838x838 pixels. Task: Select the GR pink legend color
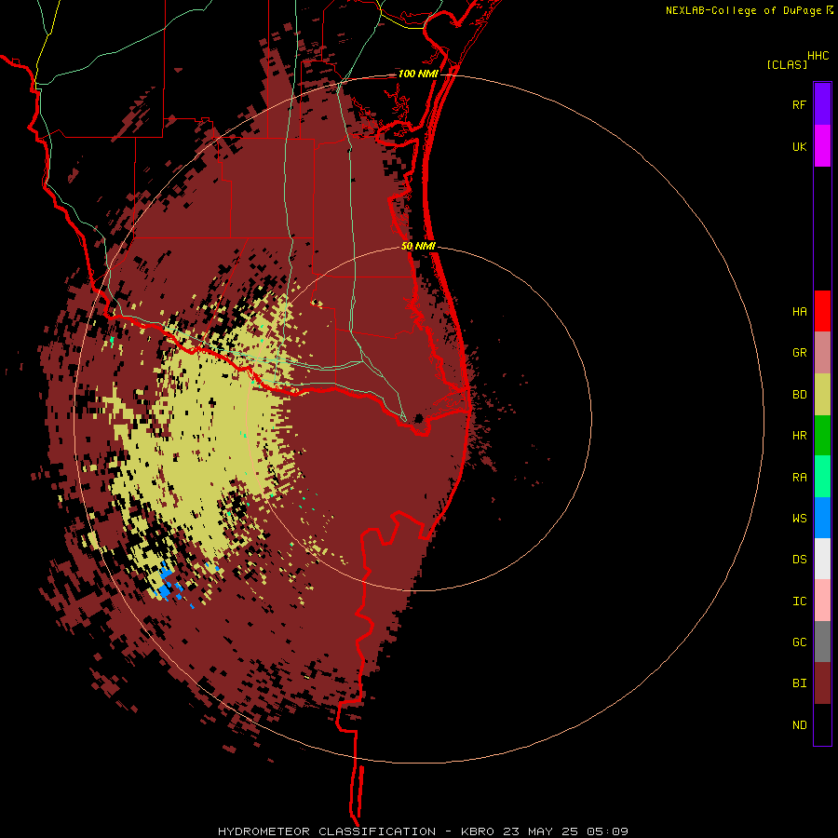[822, 353]
